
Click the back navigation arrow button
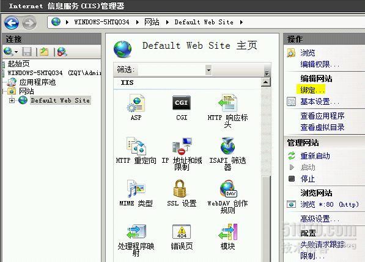pyautogui.click(x=12, y=23)
